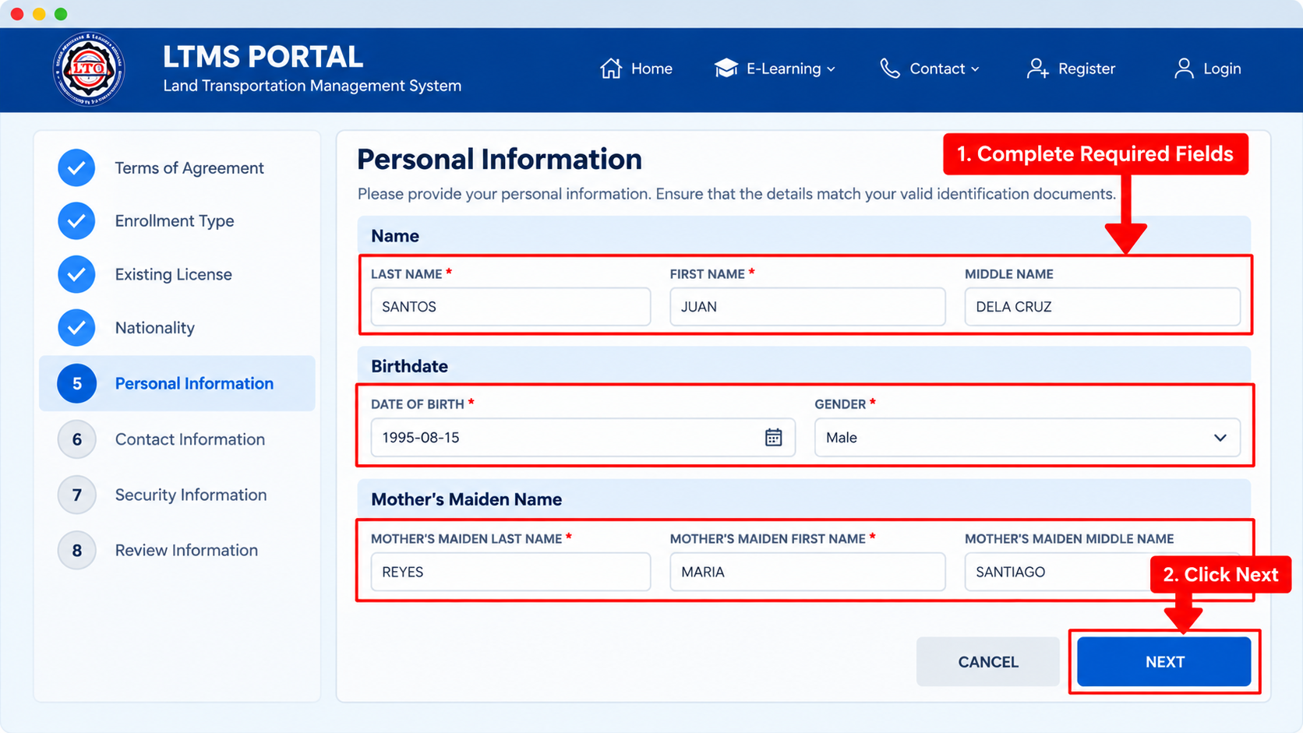Expand the E-Learning menu chevron
The image size is (1303, 733).
831,69
